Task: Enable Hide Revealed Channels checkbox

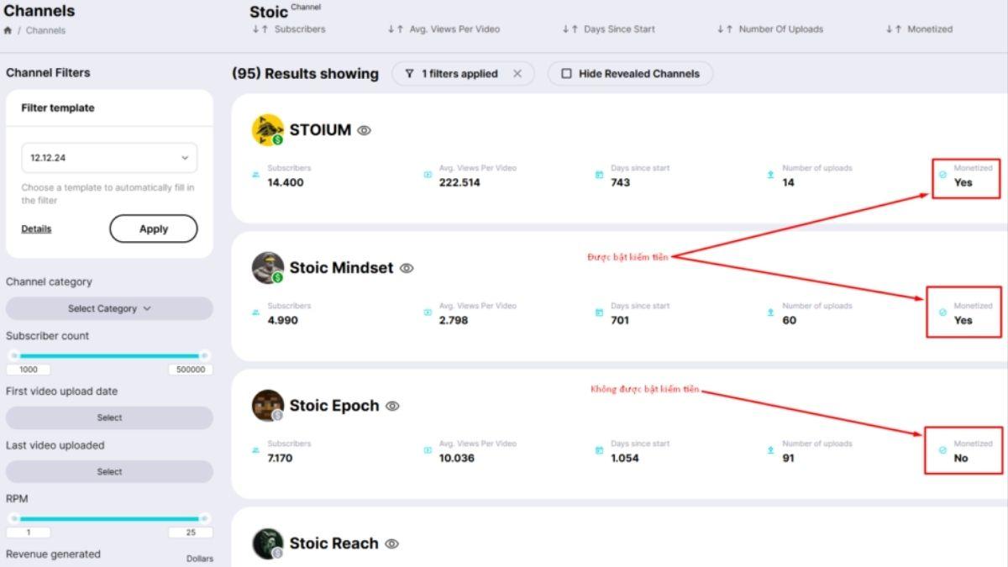Action: tap(566, 74)
